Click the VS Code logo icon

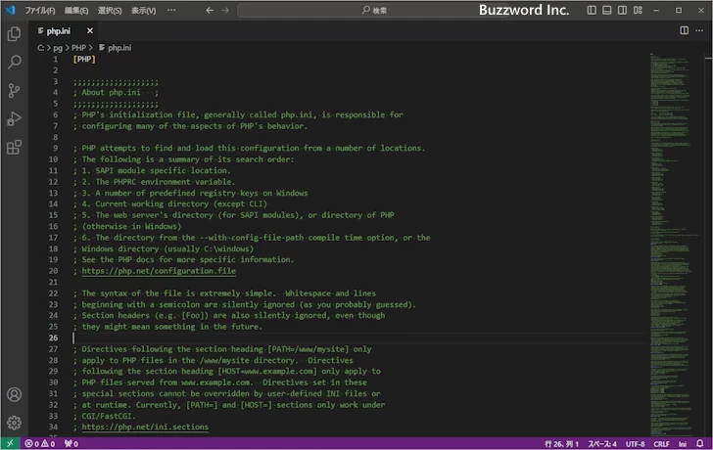tap(10, 10)
